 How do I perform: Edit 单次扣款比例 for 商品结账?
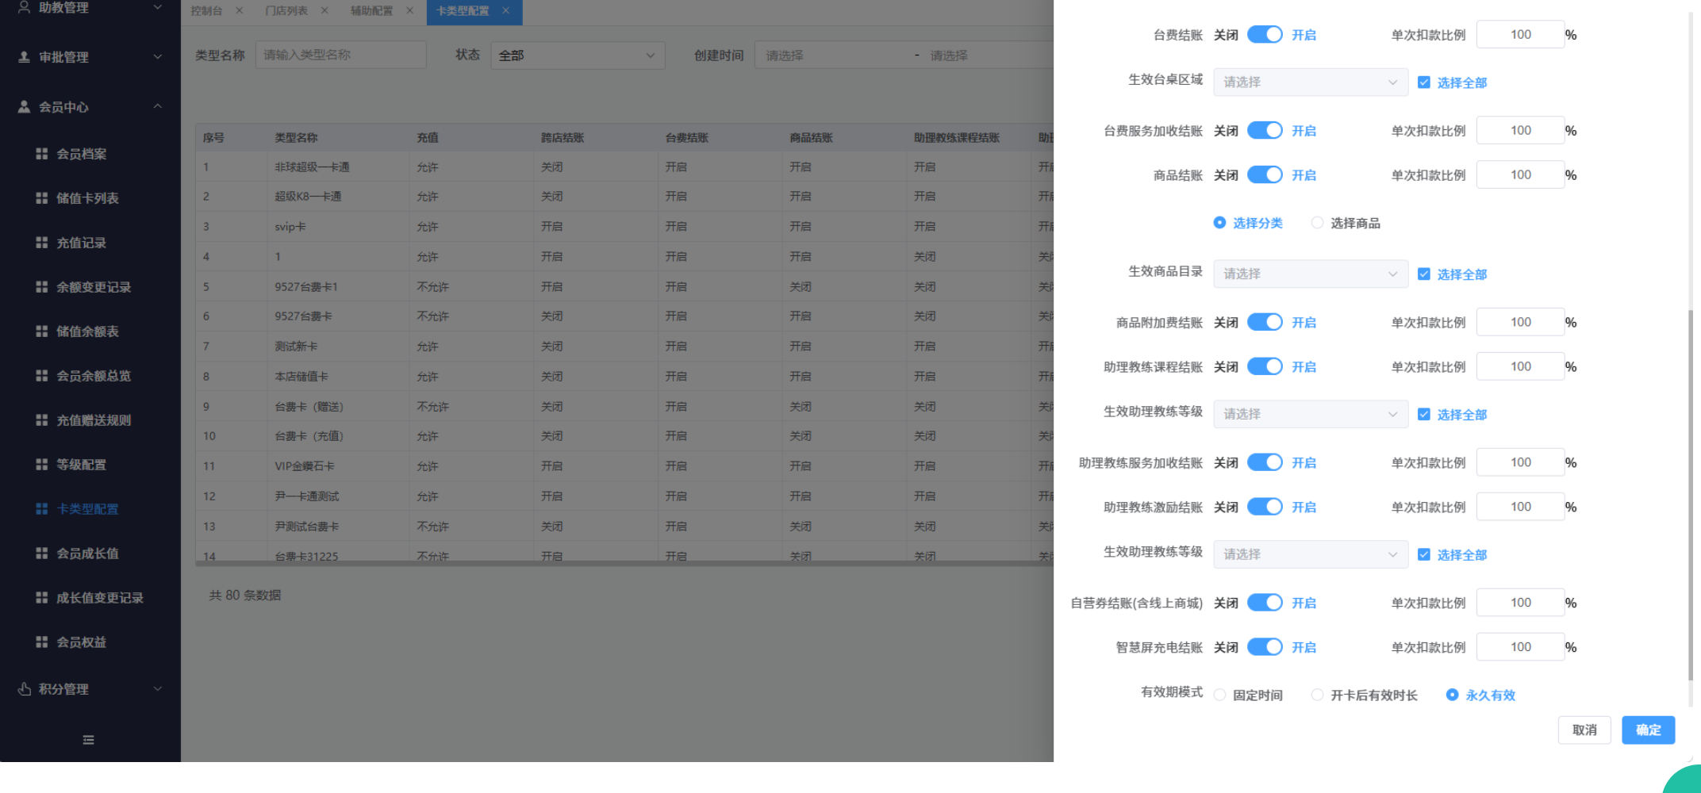point(1520,175)
